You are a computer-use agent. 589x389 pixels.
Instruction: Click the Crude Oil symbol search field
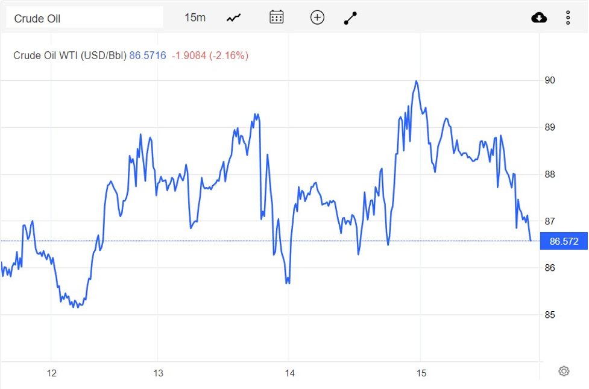point(84,18)
